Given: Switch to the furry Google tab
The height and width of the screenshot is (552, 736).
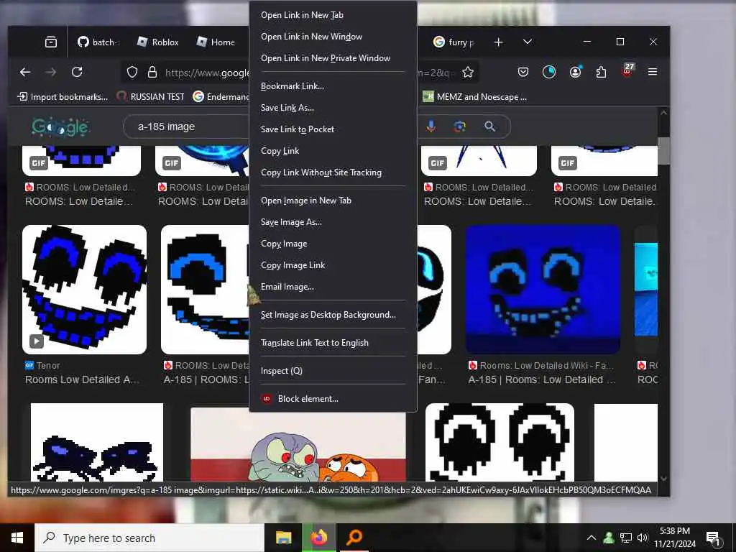Looking at the screenshot, I should coord(454,42).
